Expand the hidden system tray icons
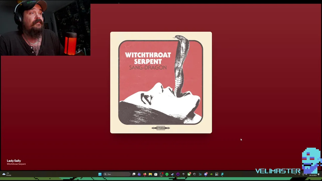Image resolution: width=322 pixels, height=181 pixels. pos(295,174)
